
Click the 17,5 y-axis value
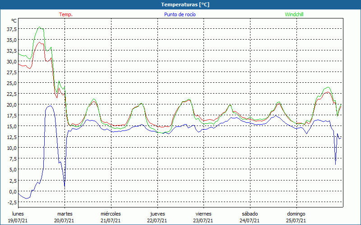pos(12,116)
